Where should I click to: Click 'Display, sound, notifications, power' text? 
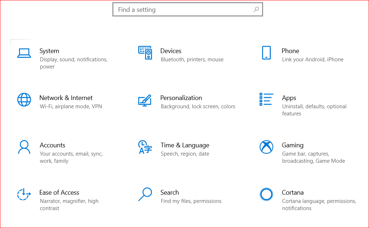tap(74, 63)
